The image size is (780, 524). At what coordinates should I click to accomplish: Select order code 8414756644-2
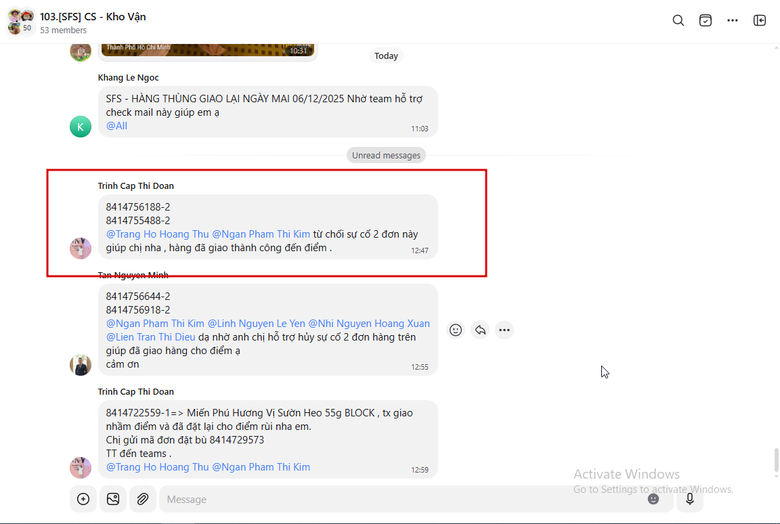coord(138,297)
